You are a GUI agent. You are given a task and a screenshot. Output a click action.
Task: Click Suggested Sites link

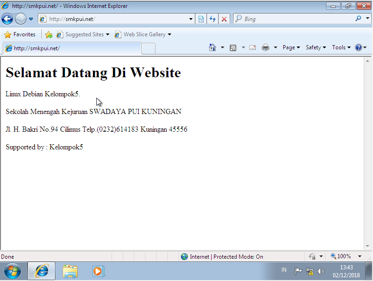point(85,34)
